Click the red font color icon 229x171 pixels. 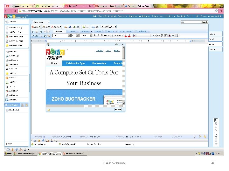[125, 35]
